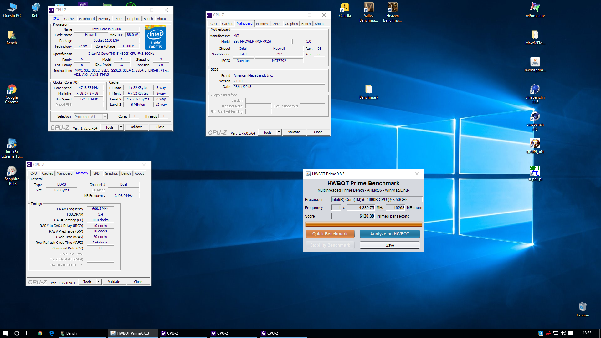Image resolution: width=601 pixels, height=338 pixels.
Task: Open the Questo PC desktop icon
Action: (12, 10)
